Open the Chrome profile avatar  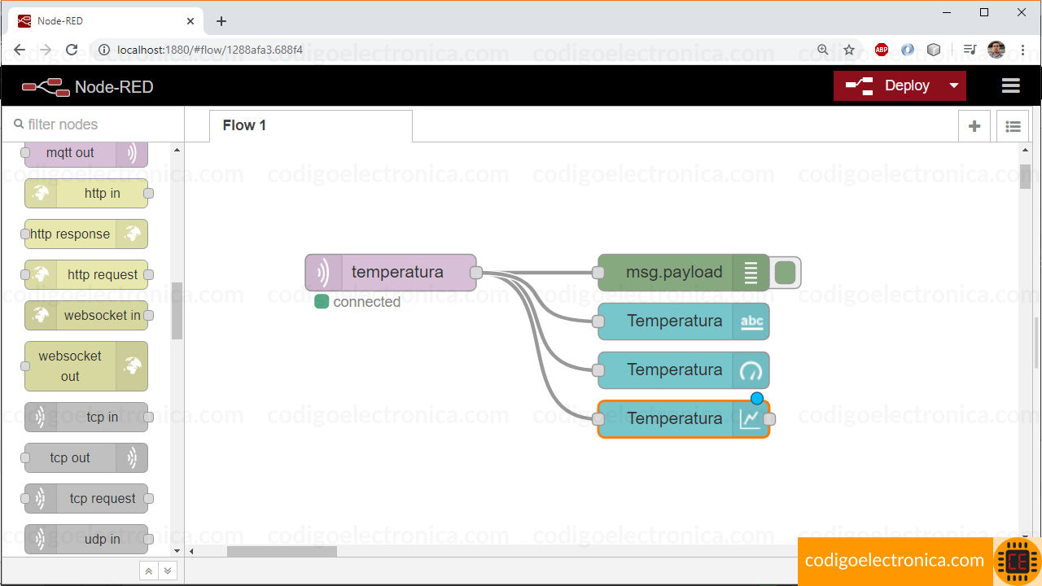996,50
